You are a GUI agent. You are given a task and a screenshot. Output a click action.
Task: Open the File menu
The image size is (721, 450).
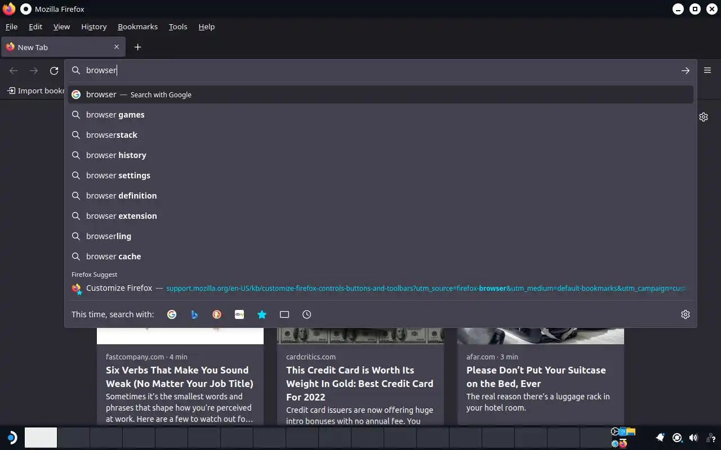11,26
